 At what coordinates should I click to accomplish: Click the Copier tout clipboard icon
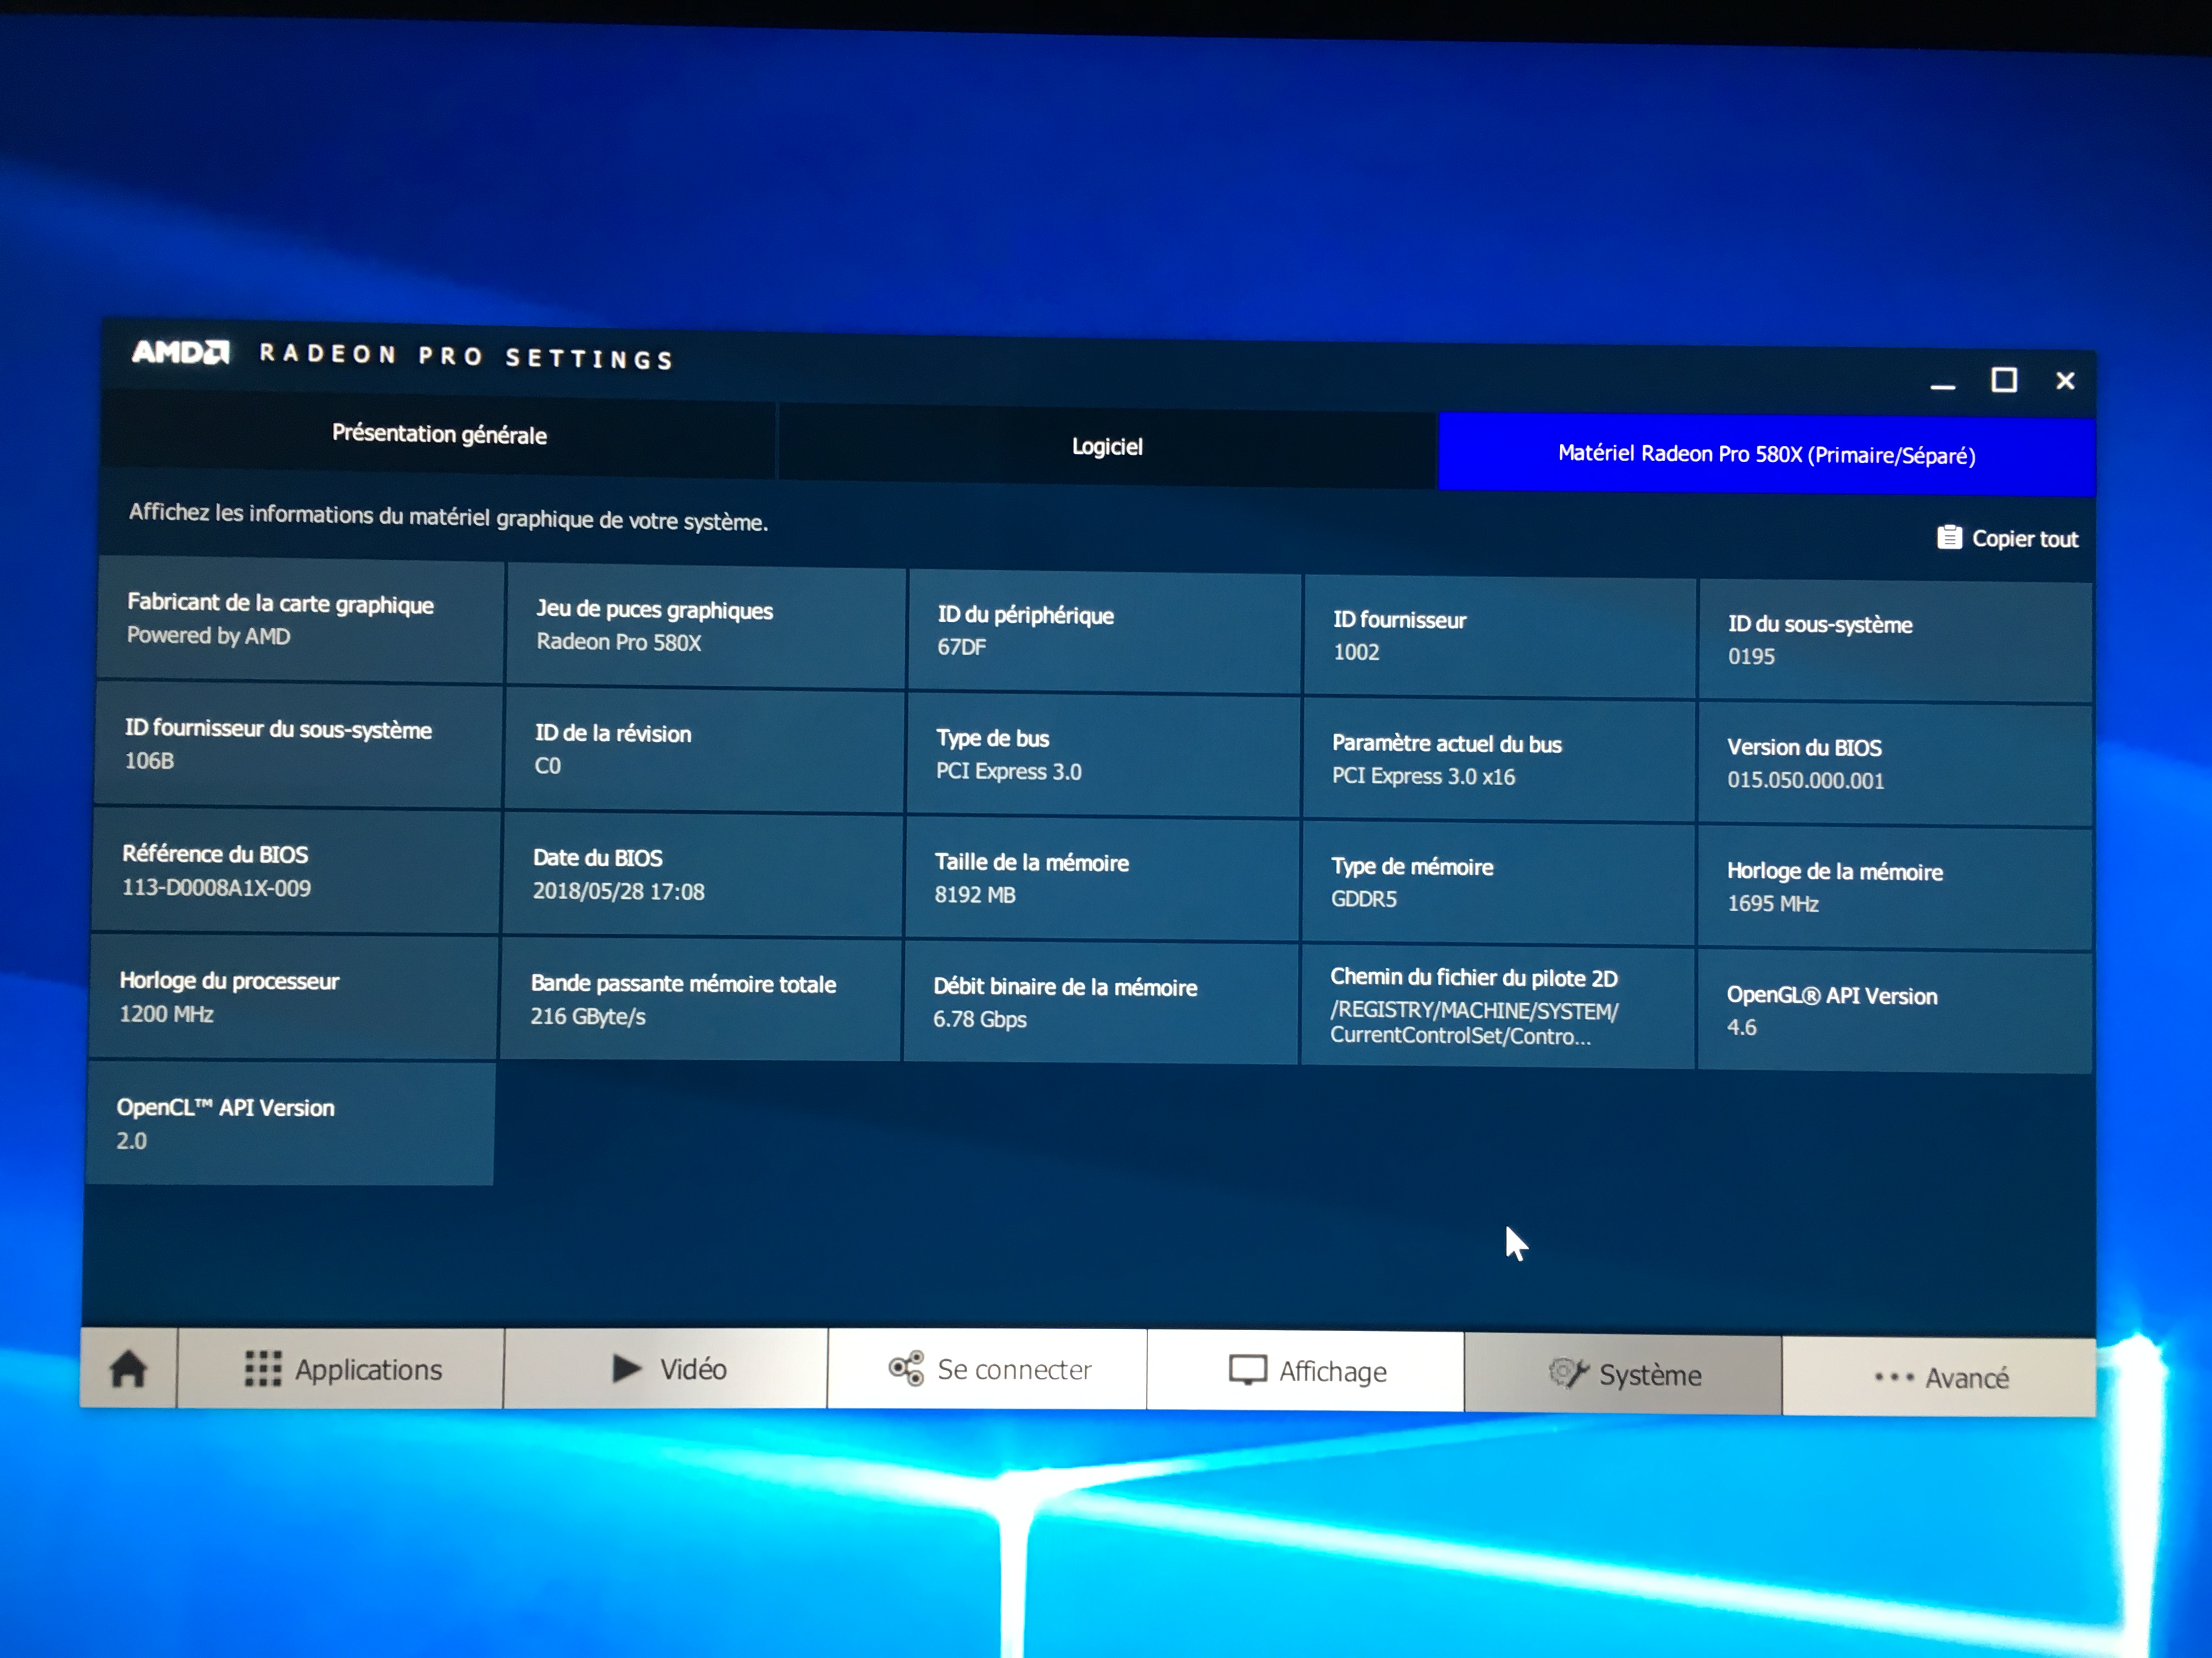tap(1949, 538)
